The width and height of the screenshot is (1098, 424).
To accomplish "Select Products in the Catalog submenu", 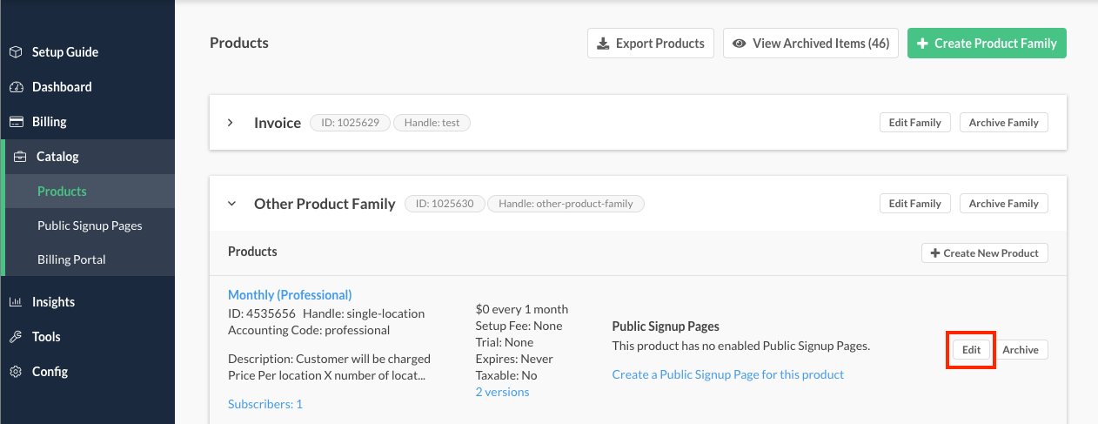I will pyautogui.click(x=62, y=192).
